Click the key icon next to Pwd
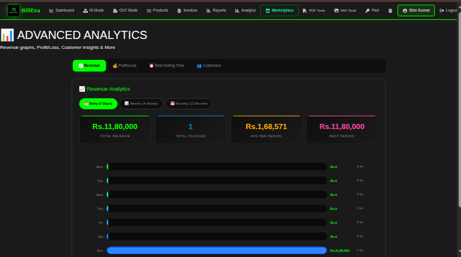 [x=367, y=10]
